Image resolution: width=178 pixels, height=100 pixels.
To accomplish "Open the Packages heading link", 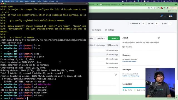I will click(x=127, y=69).
